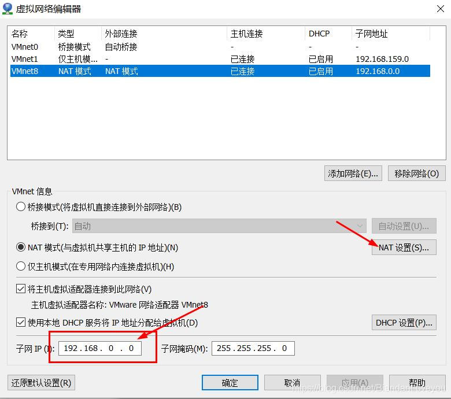The image size is (451, 399).
Task: Click 添加网络(E)... button
Action: 353,173
